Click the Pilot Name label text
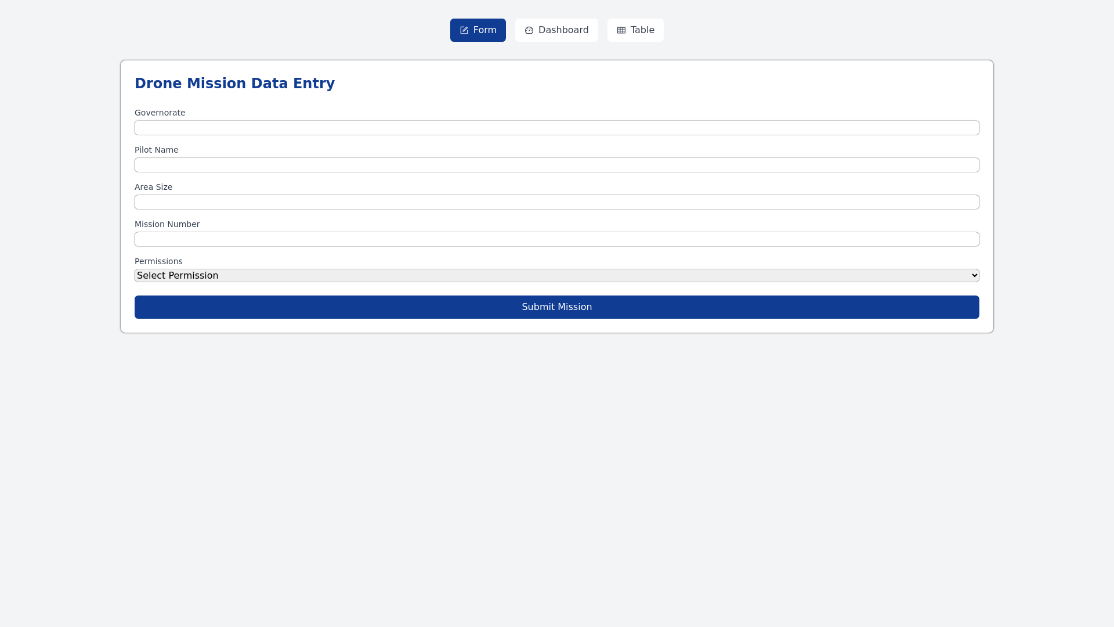1114x627 pixels. pos(156,150)
